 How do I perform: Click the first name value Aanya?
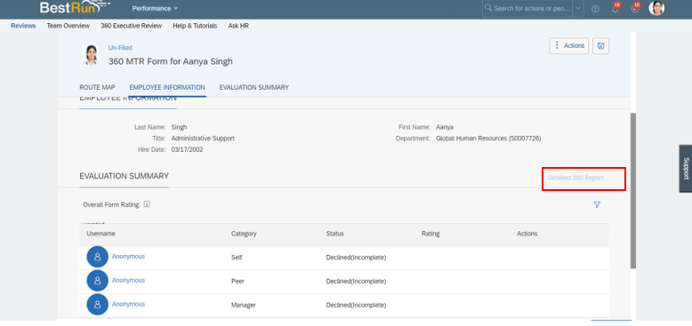445,127
